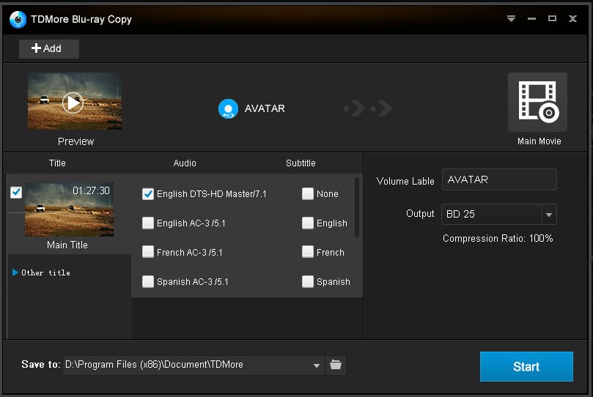This screenshot has height=397, width=593.
Task: Check the Spanish subtitle option
Action: point(308,282)
